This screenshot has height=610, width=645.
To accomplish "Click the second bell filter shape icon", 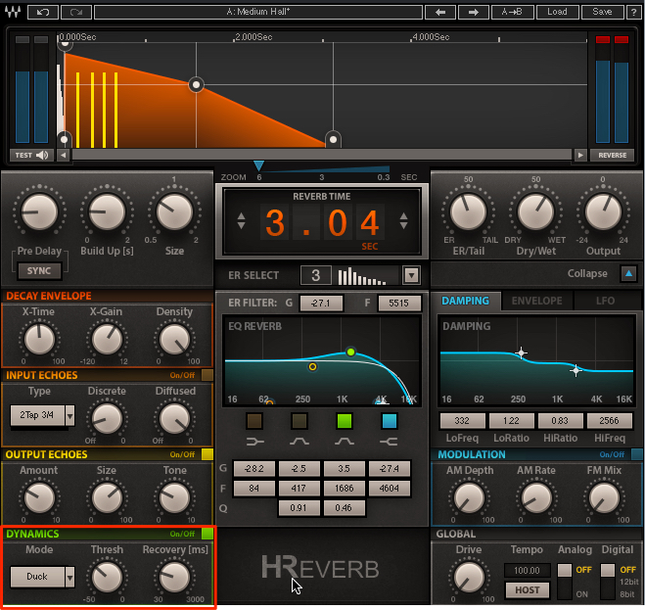I will coord(345,442).
